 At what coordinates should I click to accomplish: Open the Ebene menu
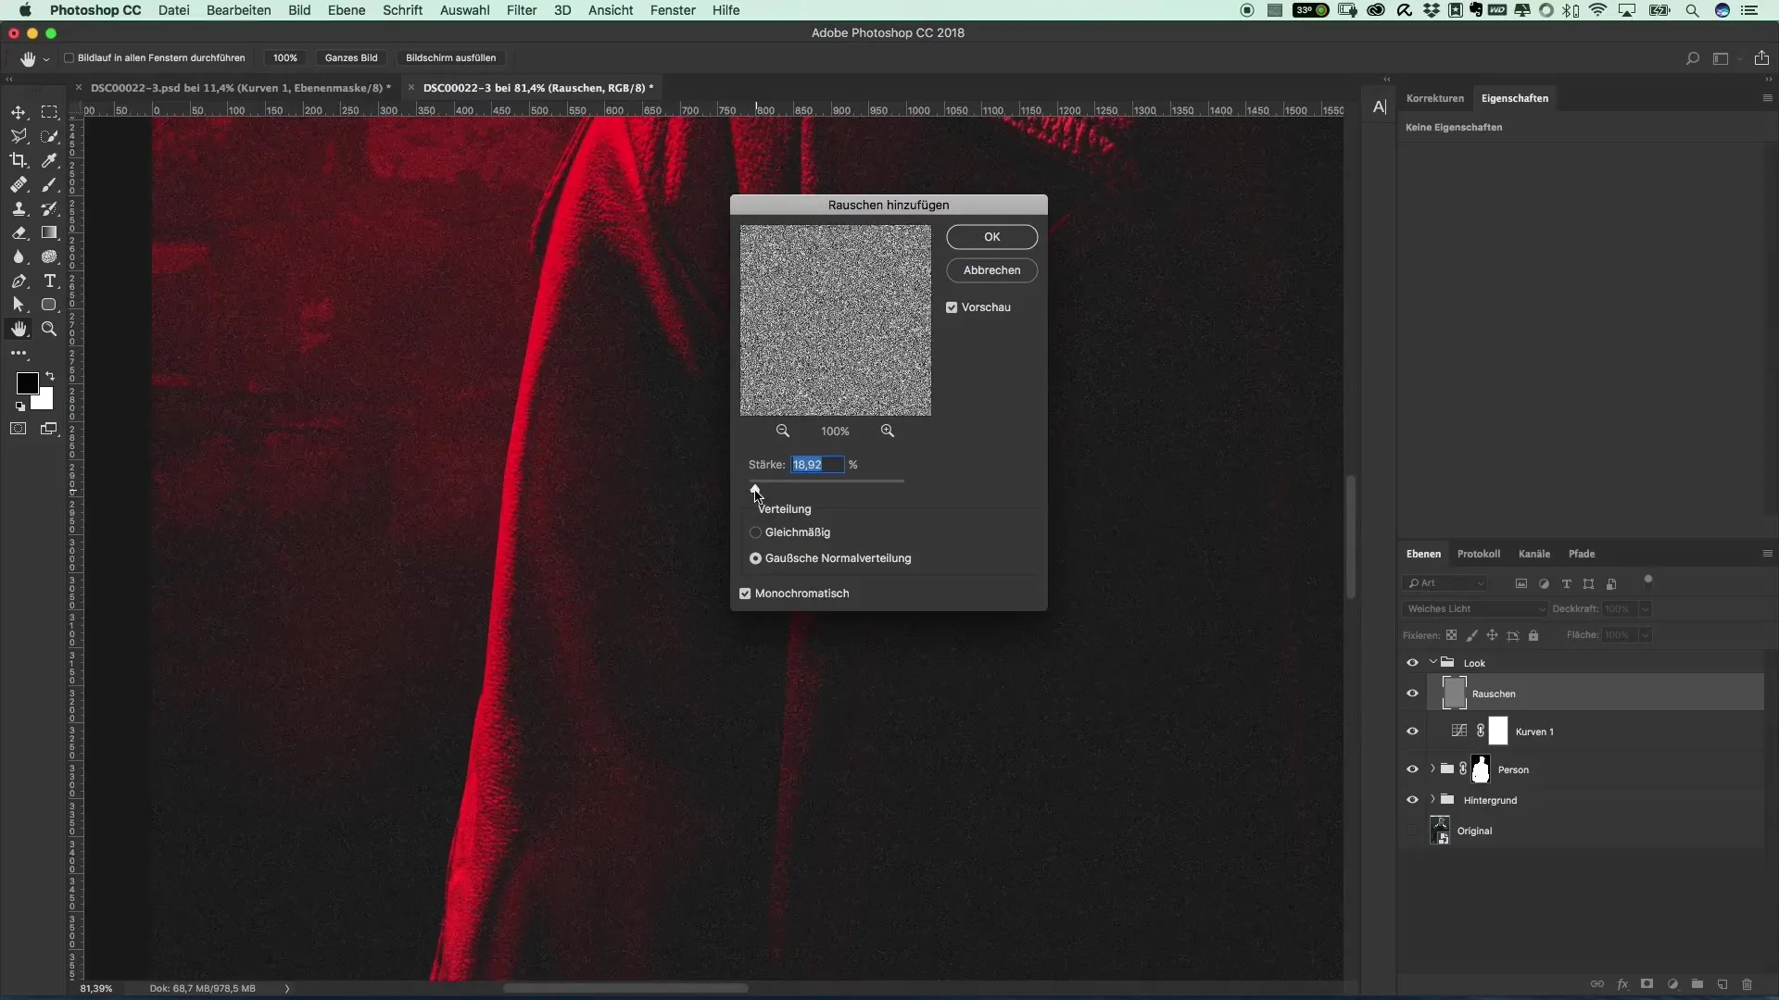point(347,10)
